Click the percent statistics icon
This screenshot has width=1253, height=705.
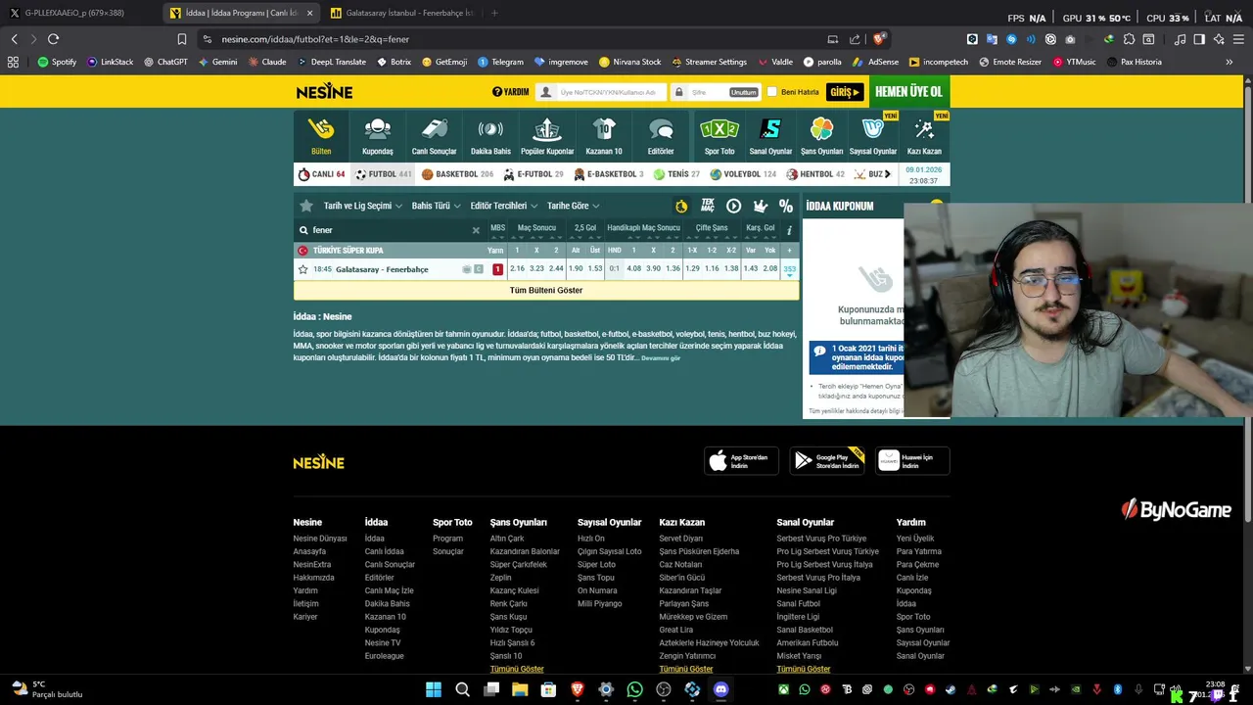tap(786, 206)
